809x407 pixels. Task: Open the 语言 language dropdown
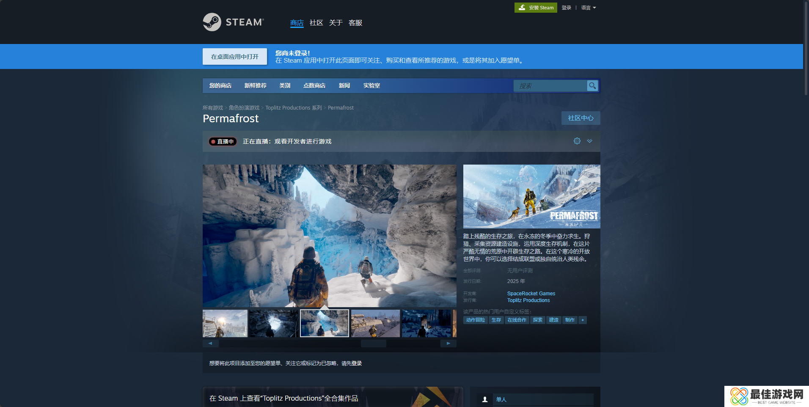point(588,8)
